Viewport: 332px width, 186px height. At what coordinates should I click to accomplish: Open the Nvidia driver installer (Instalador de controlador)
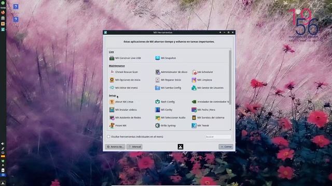[x=210, y=102]
